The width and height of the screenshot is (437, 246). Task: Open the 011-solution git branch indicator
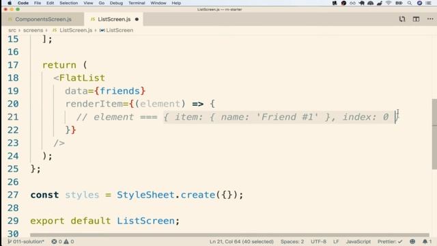point(26,241)
